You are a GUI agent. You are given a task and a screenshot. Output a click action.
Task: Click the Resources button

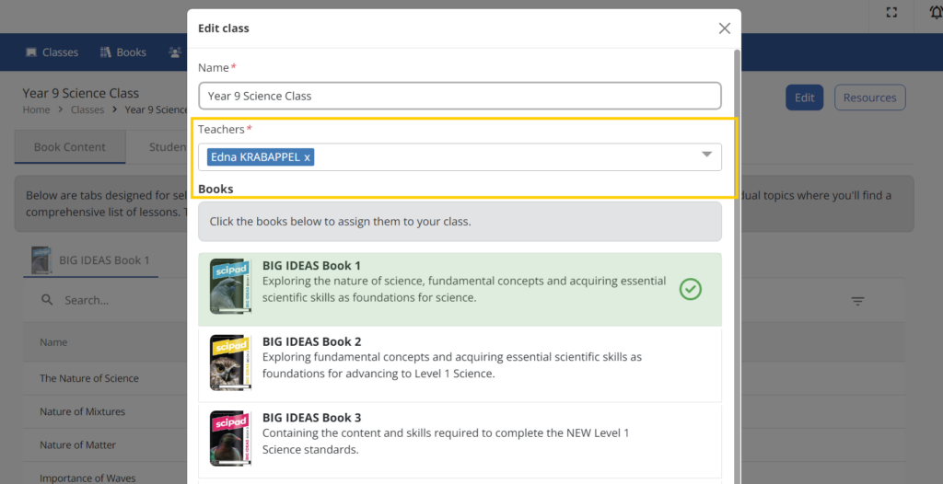[x=869, y=98]
